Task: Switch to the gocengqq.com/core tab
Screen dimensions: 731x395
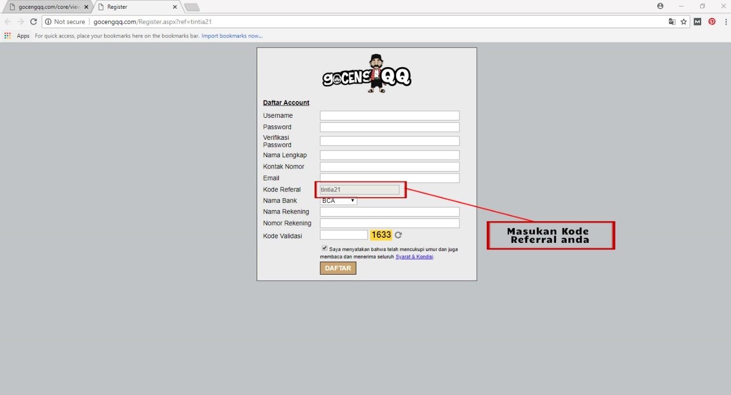Action: click(x=45, y=7)
